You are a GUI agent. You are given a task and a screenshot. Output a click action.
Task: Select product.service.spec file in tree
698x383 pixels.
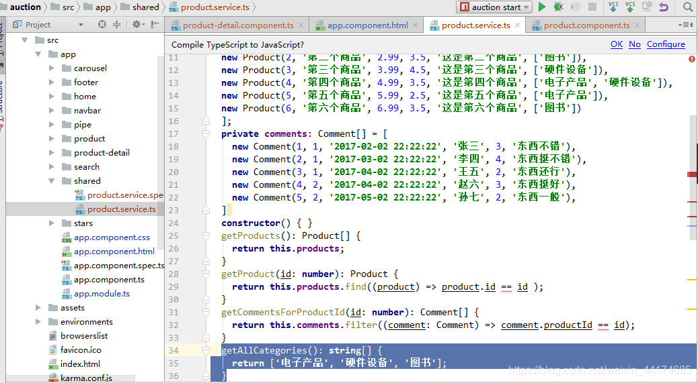tap(125, 195)
